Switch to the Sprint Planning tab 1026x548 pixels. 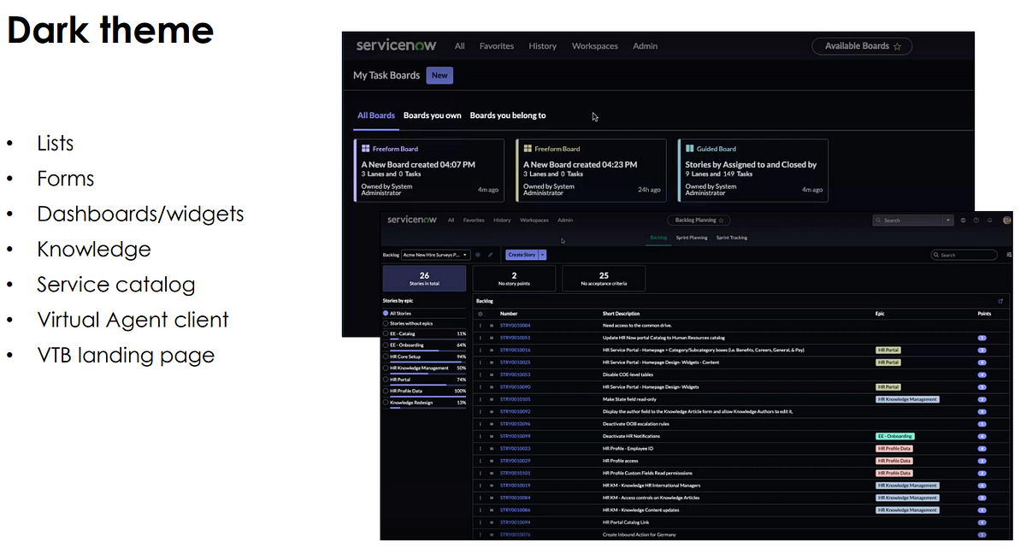pyautogui.click(x=692, y=238)
